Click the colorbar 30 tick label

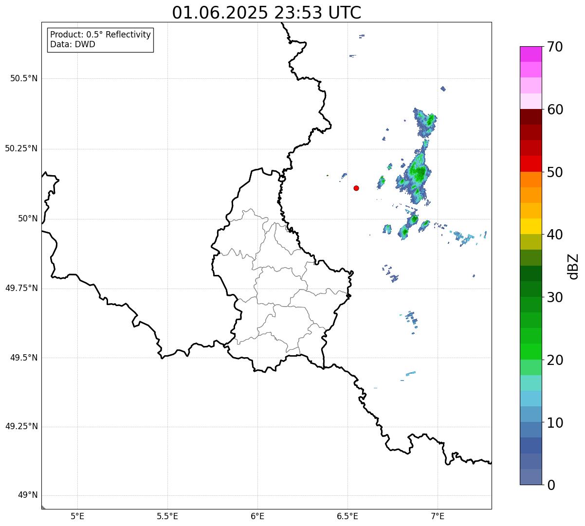pos(555,297)
